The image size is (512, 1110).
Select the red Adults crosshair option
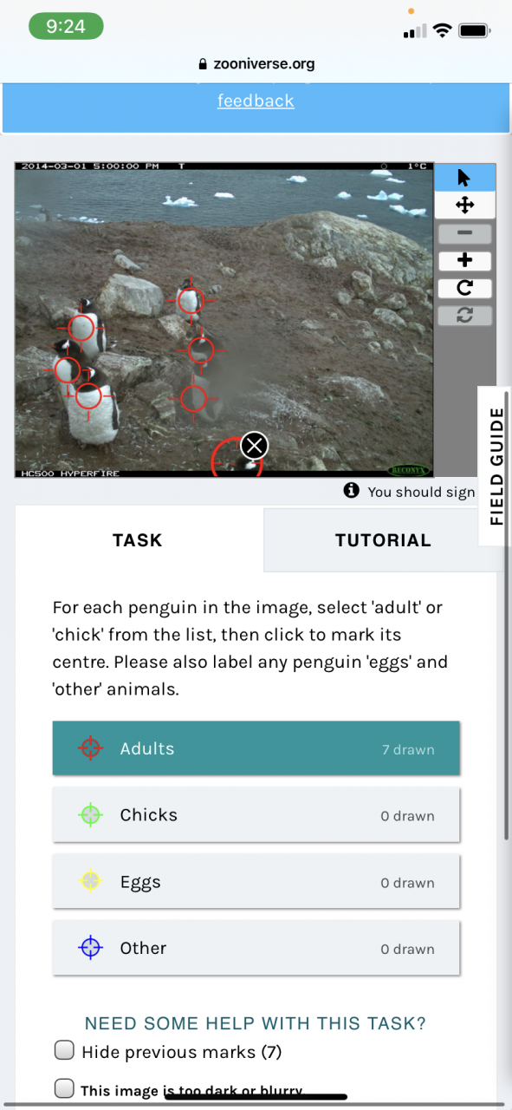[256, 748]
